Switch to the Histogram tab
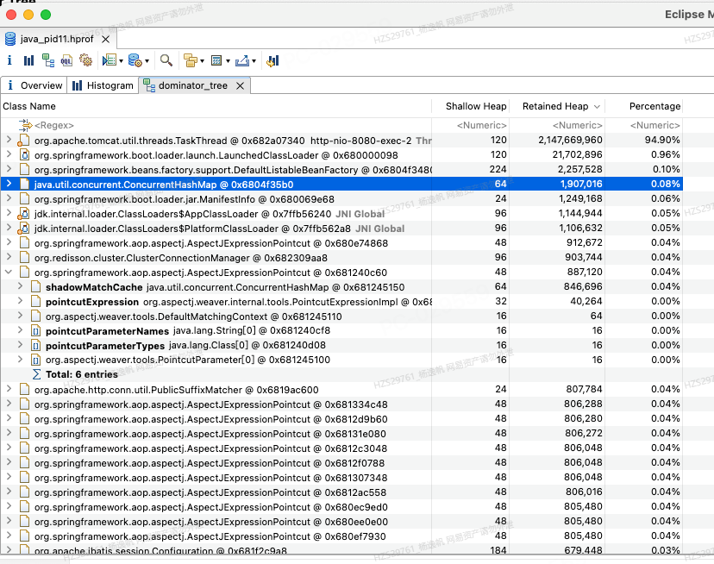Image resolution: width=714 pixels, height=564 pixels. tap(103, 85)
